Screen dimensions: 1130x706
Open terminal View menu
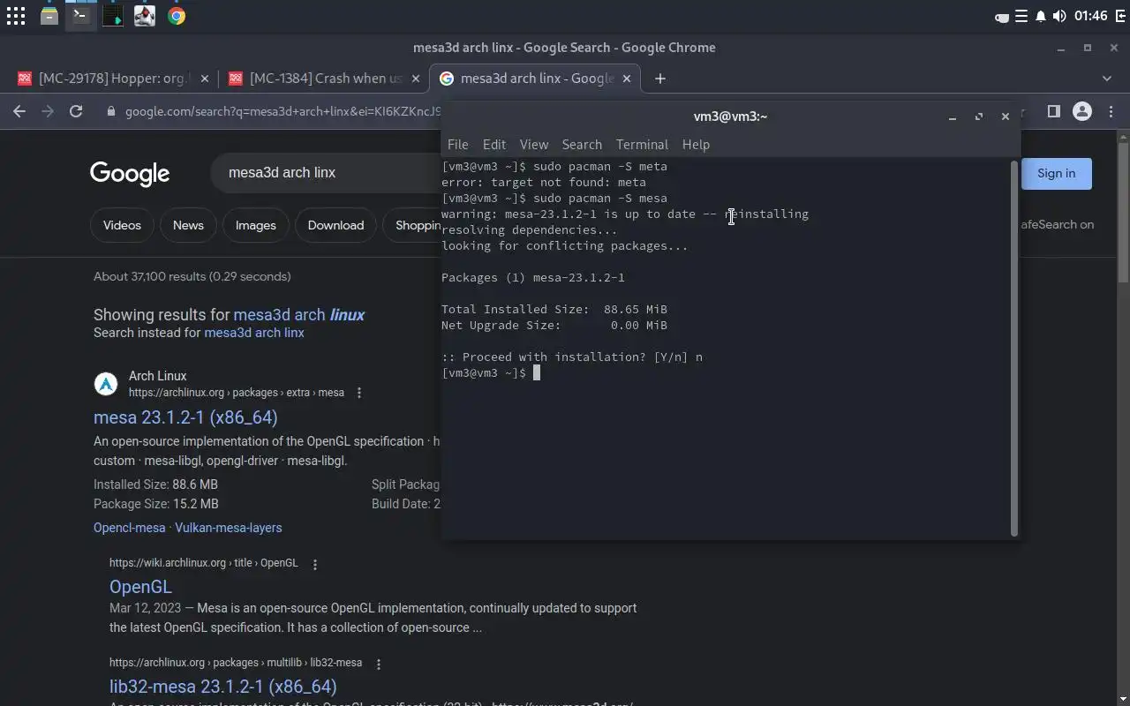(534, 144)
